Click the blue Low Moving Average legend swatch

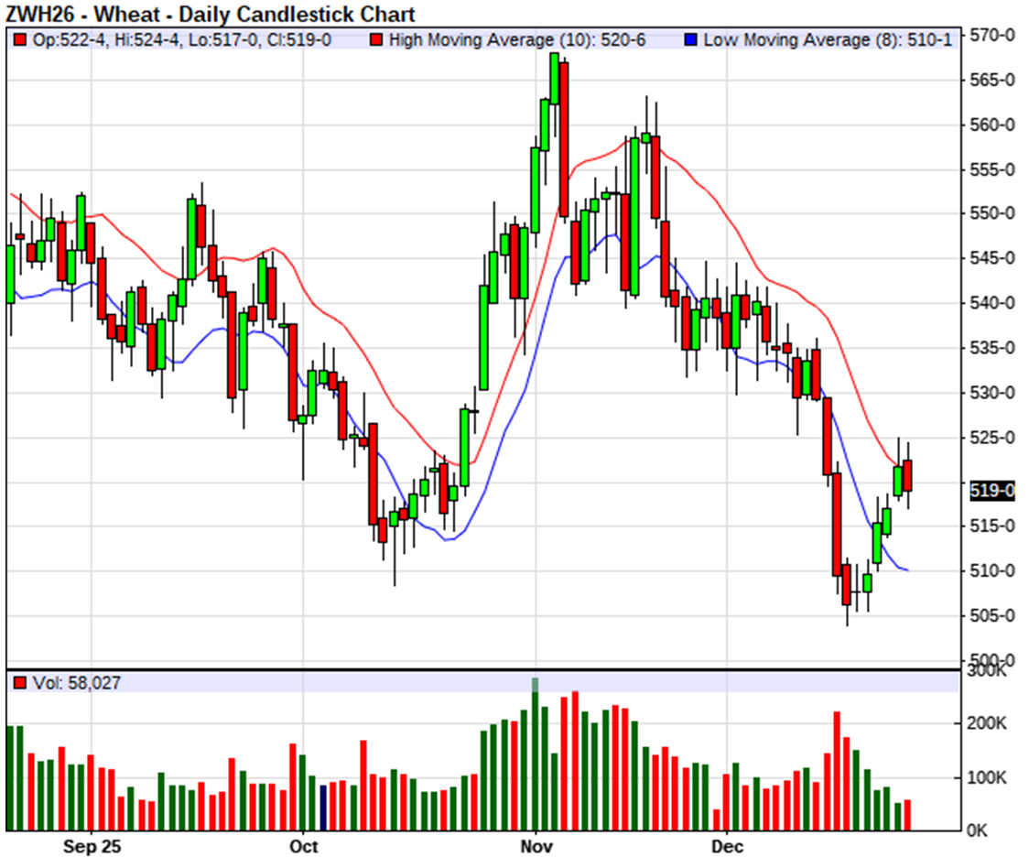(691, 40)
